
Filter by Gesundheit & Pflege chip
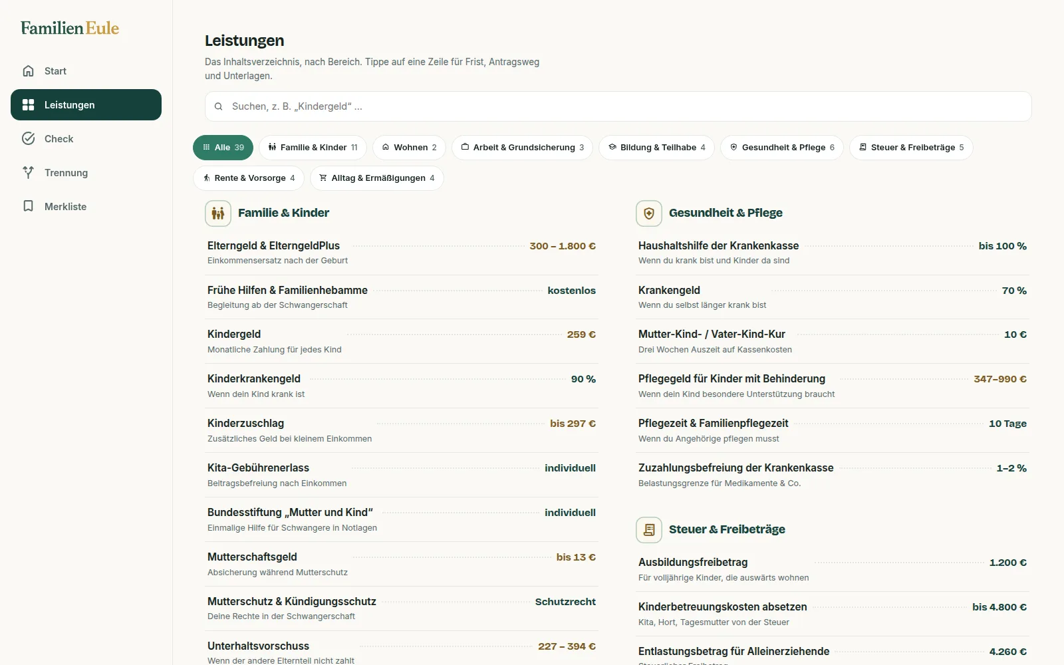(x=782, y=148)
